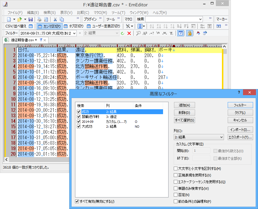The height and width of the screenshot is (209, 258).
Task: Expand the フィルター history dropdown
Action: (x=74, y=33)
